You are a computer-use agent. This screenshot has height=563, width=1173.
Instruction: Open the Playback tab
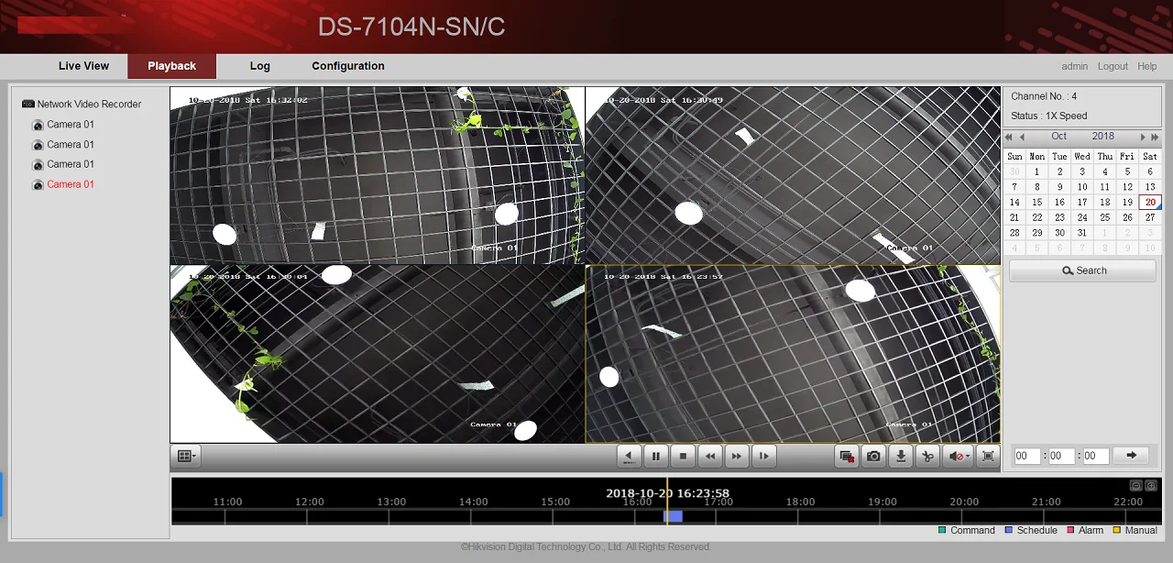coord(171,66)
